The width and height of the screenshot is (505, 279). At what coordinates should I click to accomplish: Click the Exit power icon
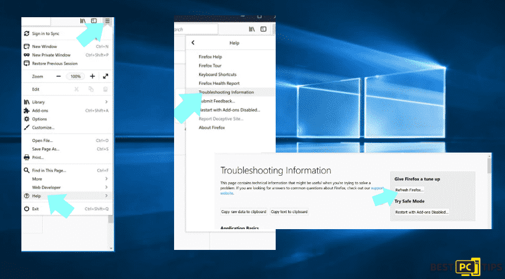point(27,209)
